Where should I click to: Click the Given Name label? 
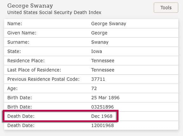point(22,33)
